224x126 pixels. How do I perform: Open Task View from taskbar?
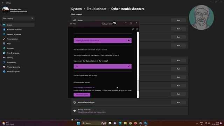pos(110,123)
